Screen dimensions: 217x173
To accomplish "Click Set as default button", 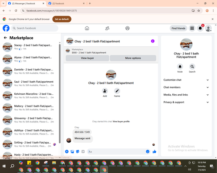I will 62,19.
